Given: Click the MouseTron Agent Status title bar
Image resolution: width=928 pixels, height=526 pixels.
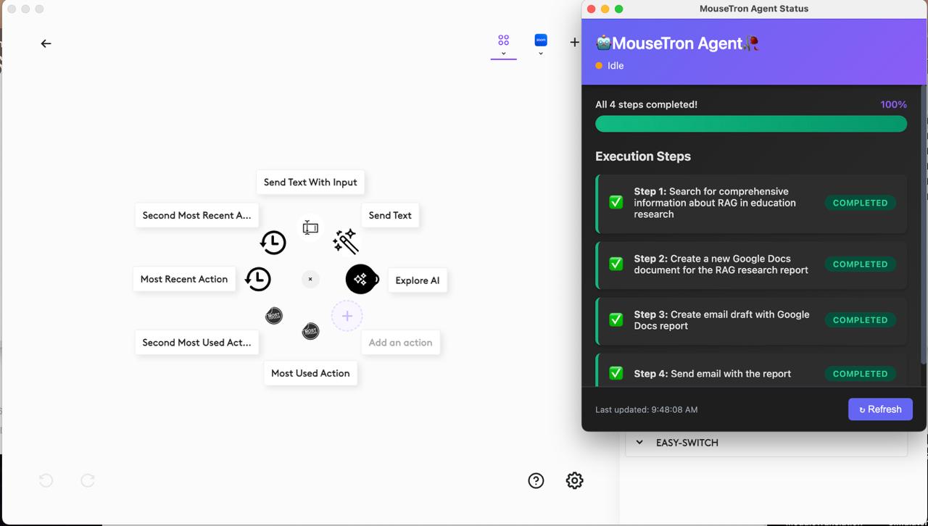Looking at the screenshot, I should 754,9.
